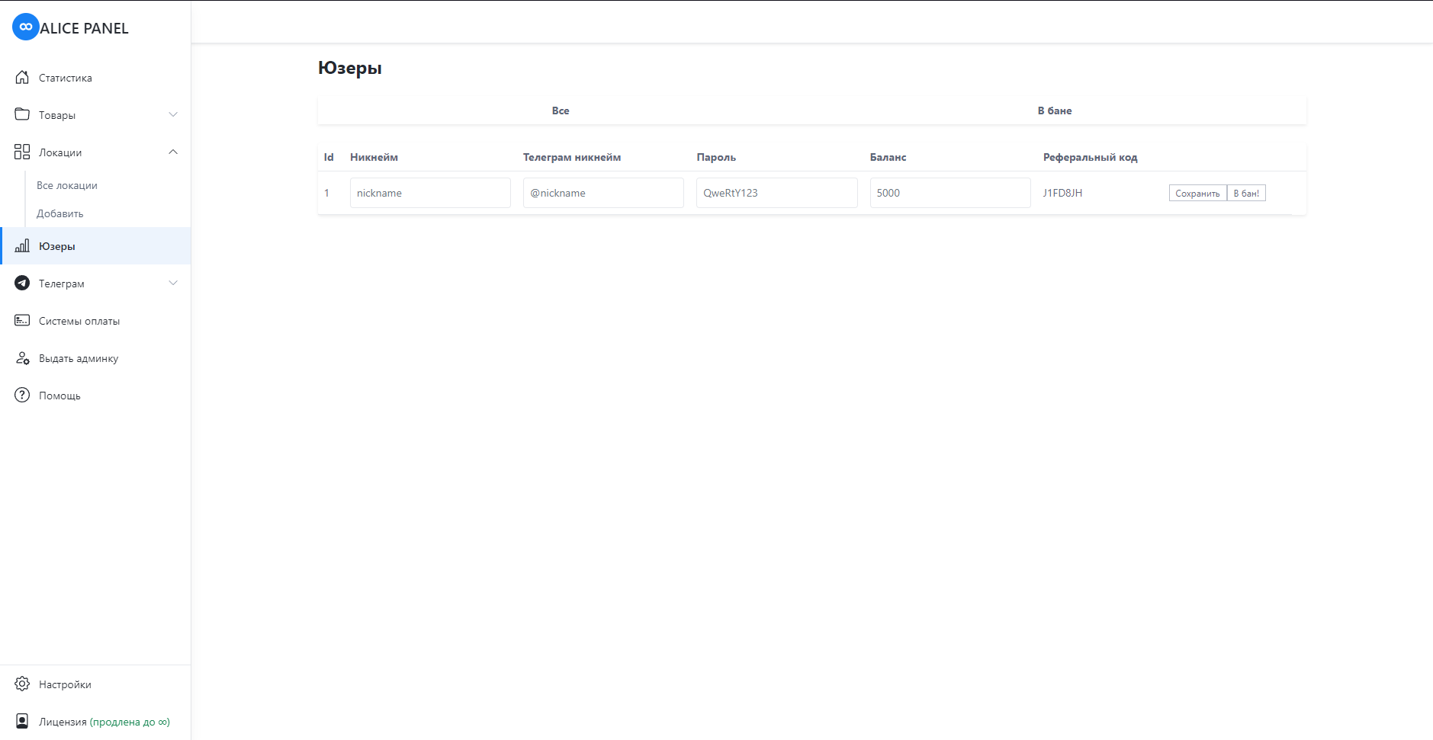This screenshot has height=740, width=1433.
Task: Click the license badge icon beside Лицензия
Action: coord(22,721)
